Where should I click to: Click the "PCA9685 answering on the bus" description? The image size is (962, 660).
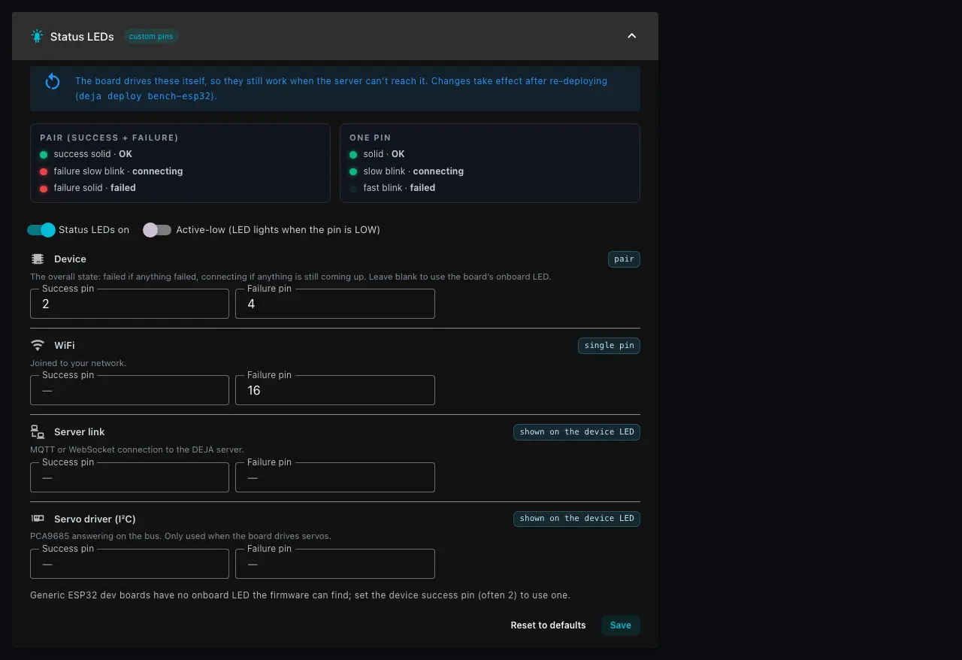tap(180, 536)
